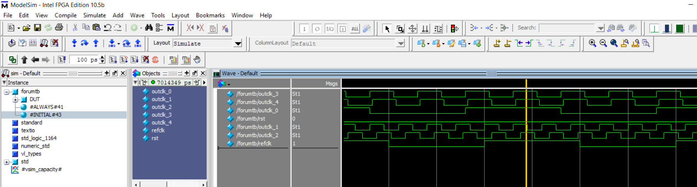Image resolution: width=697 pixels, height=187 pixels.
Task: Adjust run length with stepper arrows
Action: [x=102, y=60]
